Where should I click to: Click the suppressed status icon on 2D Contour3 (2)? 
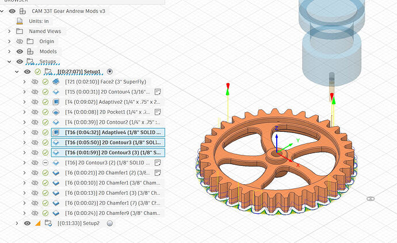tap(45, 162)
